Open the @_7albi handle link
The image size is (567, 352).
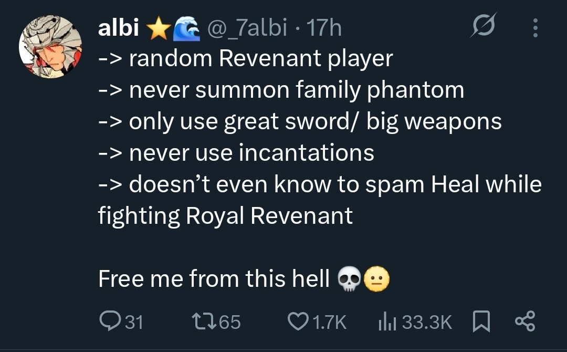pos(247,28)
